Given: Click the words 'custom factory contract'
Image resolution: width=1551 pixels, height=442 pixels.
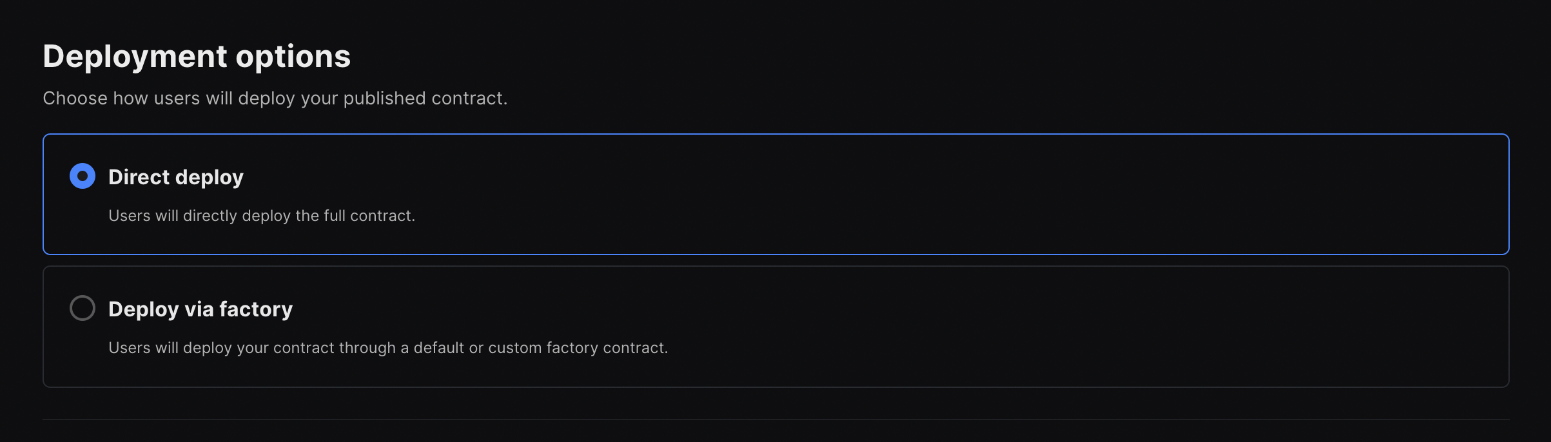Looking at the screenshot, I should click(x=579, y=348).
